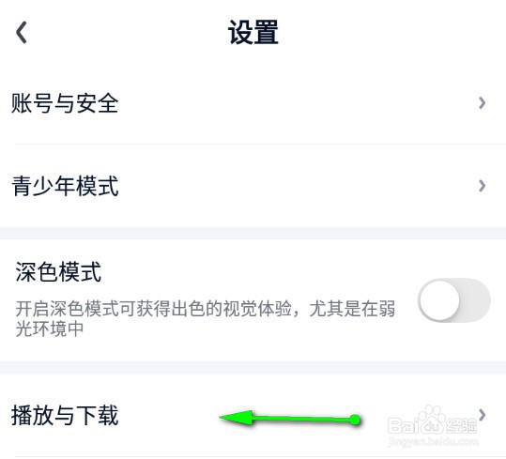This screenshot has height=459, width=506.
Task: Select the 青少年模式 menu entry
Action: [253, 186]
